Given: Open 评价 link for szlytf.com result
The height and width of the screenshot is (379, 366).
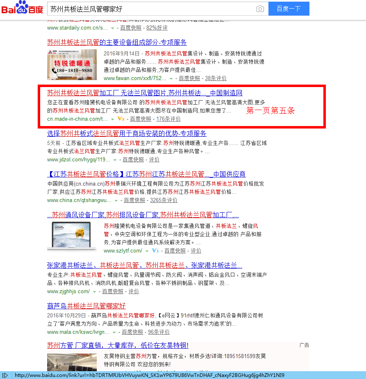Looking at the screenshot, I should (x=196, y=251).
